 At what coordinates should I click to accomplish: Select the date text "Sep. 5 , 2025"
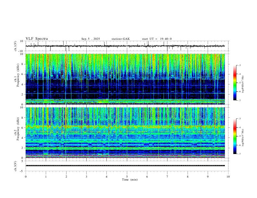coord(91,39)
